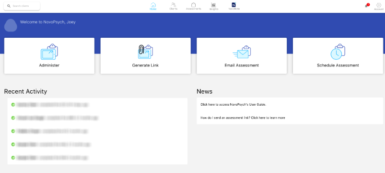Open the Assessments tab
385x173 pixels.
(194, 6)
